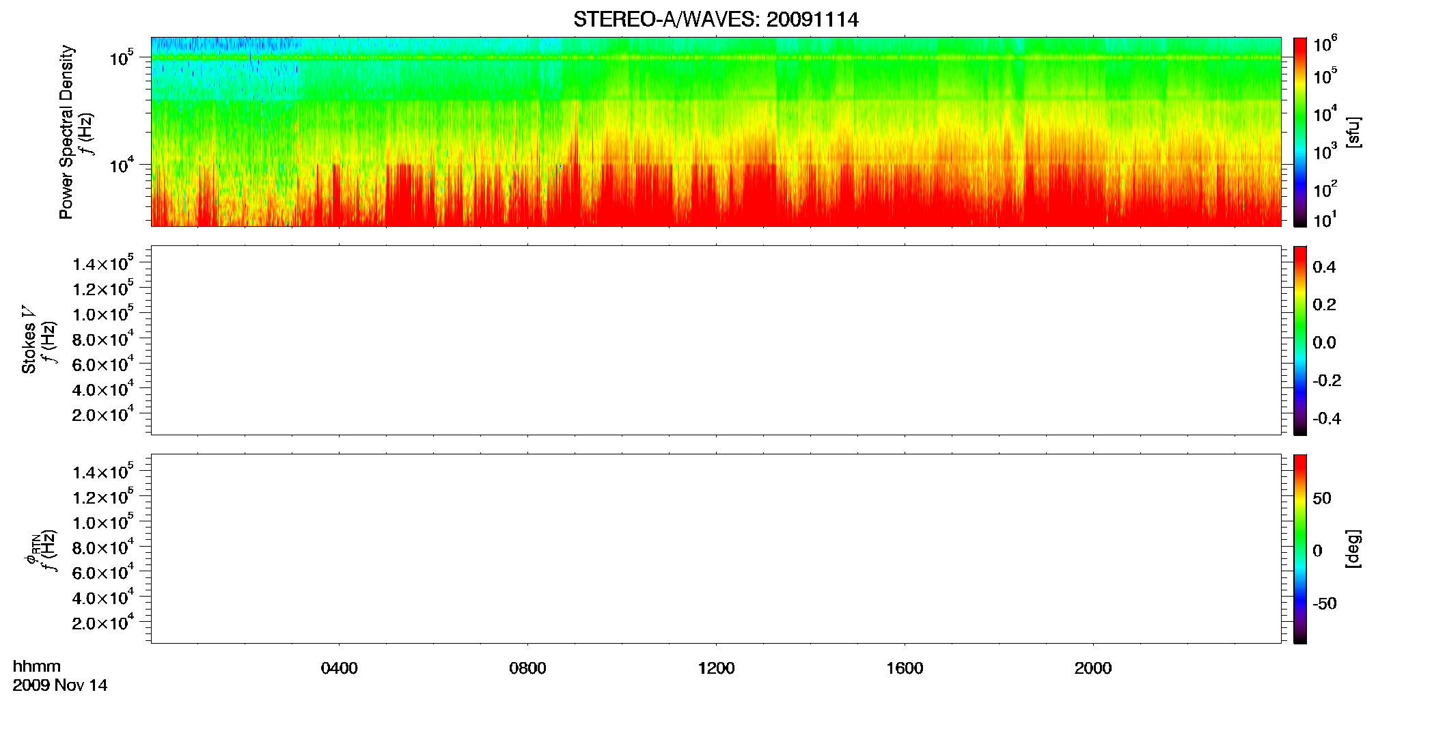Click the power spectral density spectrogram

coord(716,132)
